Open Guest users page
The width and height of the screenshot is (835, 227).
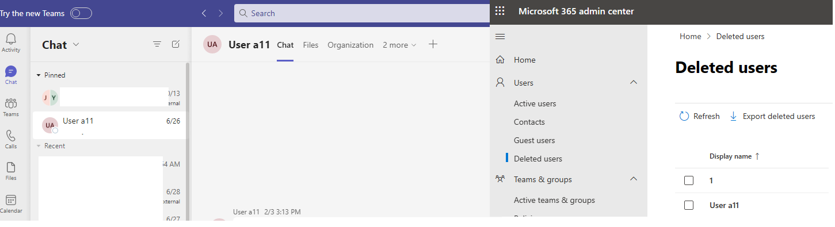point(535,140)
